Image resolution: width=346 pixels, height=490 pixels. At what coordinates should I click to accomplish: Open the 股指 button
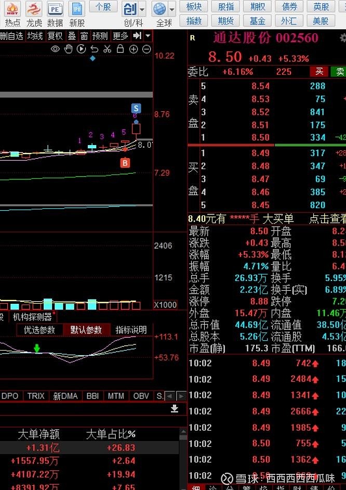click(x=225, y=7)
